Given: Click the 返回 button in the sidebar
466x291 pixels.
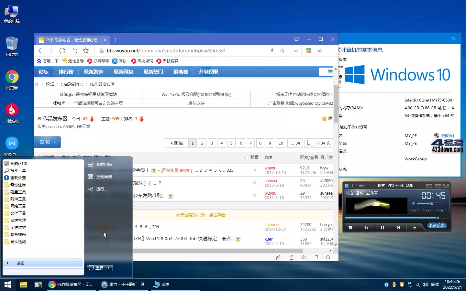Looking at the screenshot, I should point(20,263).
